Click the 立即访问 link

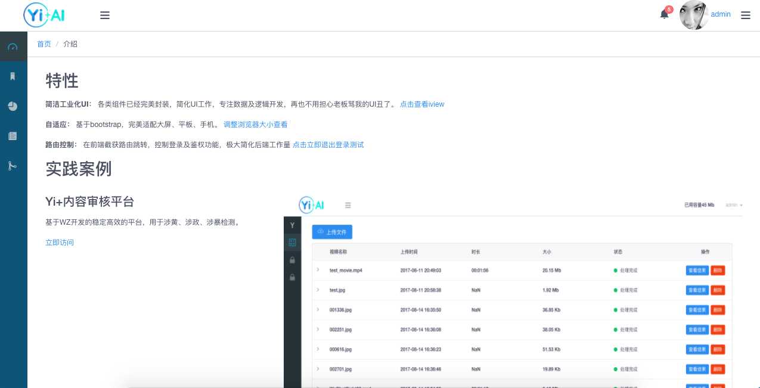(59, 243)
